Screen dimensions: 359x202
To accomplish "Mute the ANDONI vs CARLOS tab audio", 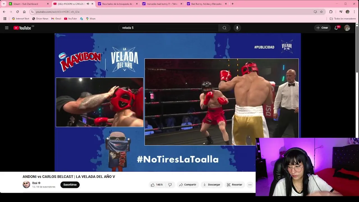I will click(88, 4).
